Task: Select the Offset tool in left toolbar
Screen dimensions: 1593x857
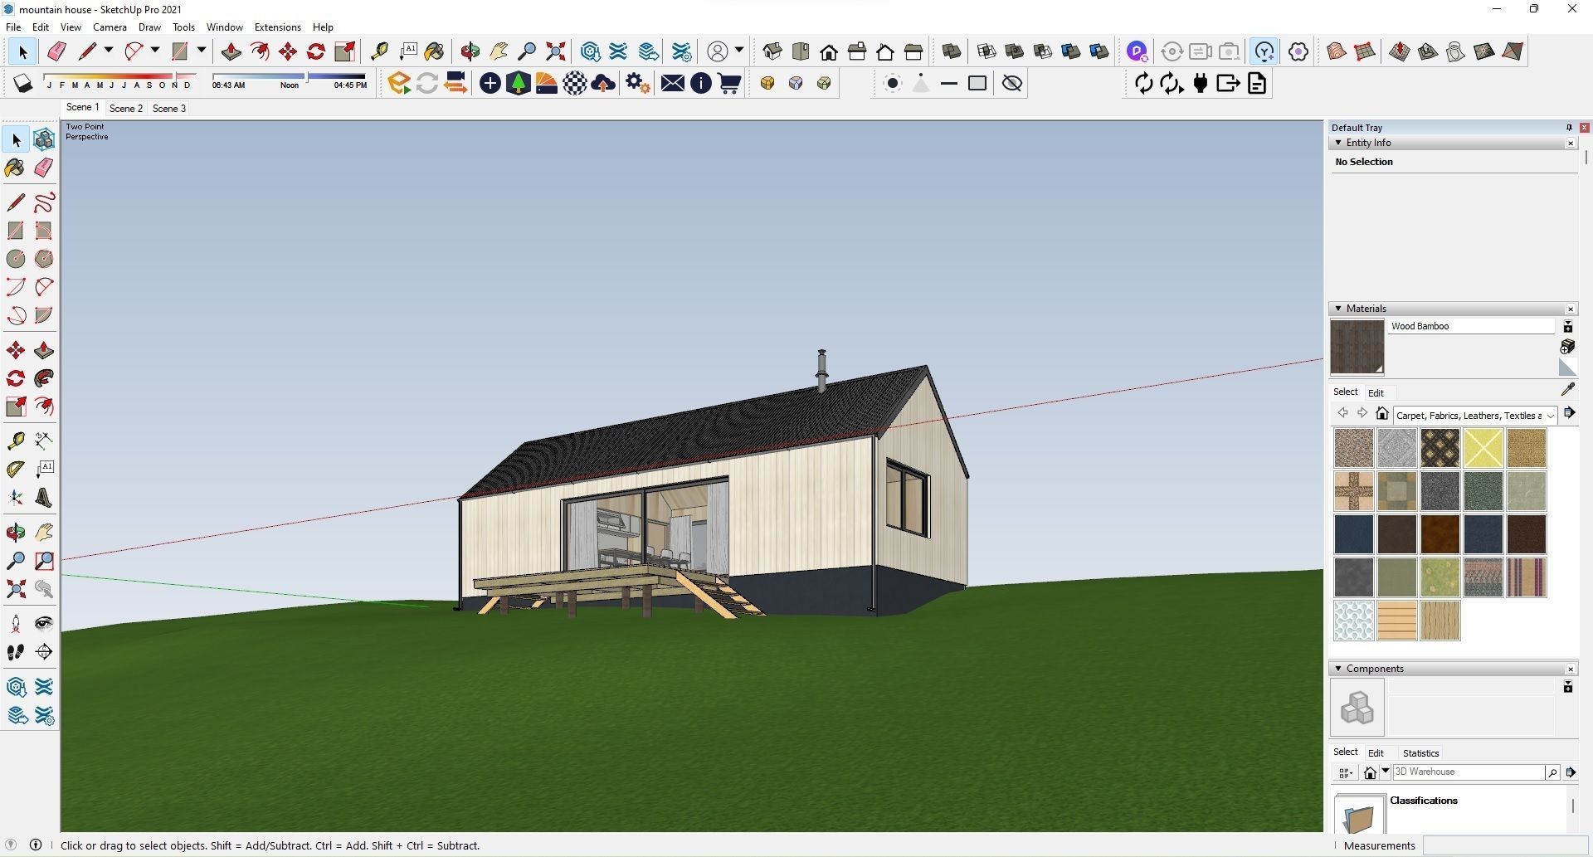Action: 44,407
